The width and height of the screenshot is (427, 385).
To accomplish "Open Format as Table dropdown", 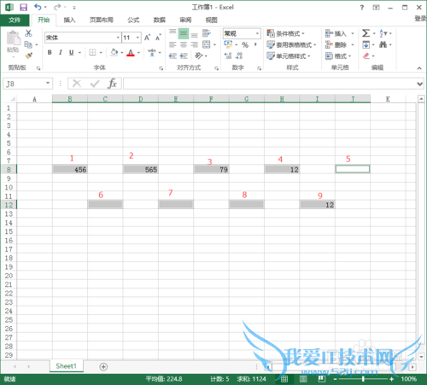I will pyautogui.click(x=291, y=44).
